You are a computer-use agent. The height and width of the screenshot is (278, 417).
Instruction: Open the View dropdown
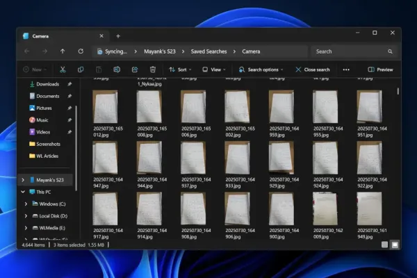click(214, 69)
